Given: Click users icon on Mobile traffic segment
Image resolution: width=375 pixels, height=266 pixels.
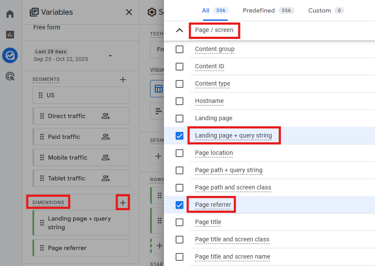Looking at the screenshot, I should [106, 157].
